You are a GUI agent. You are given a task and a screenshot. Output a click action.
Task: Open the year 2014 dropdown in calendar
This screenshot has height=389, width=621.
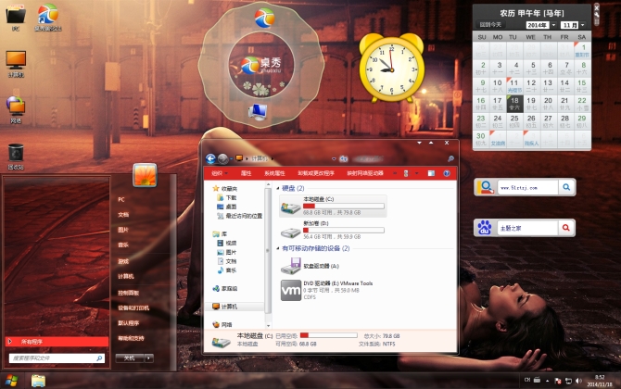[553, 25]
